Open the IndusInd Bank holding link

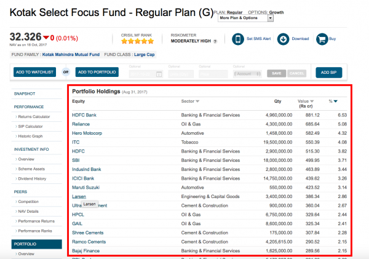[86, 169]
